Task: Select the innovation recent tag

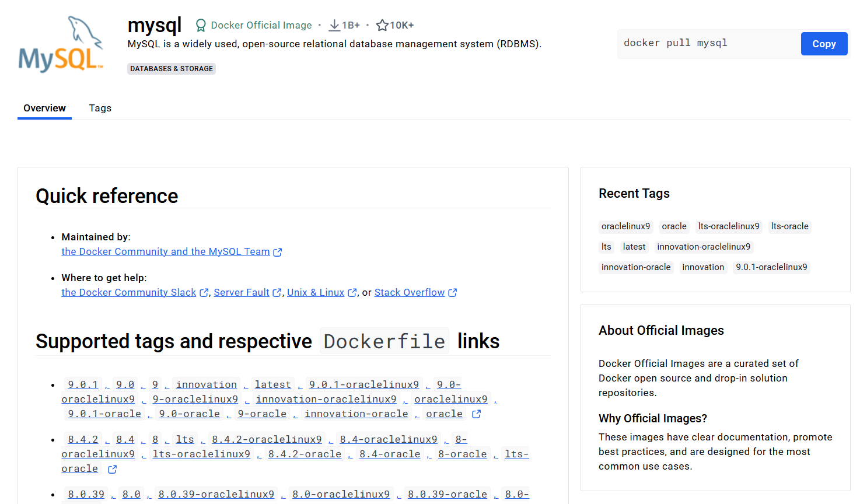Action: point(703,267)
